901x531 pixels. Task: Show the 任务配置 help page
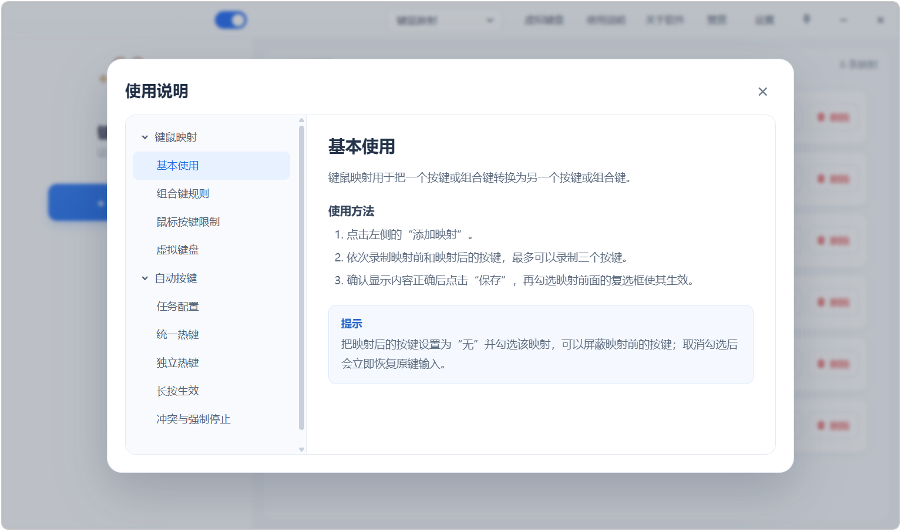211,307
